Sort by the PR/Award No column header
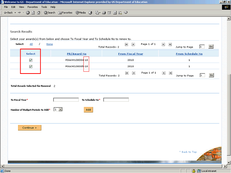The width and height of the screenshot is (231, 173). pyautogui.click(x=76, y=54)
